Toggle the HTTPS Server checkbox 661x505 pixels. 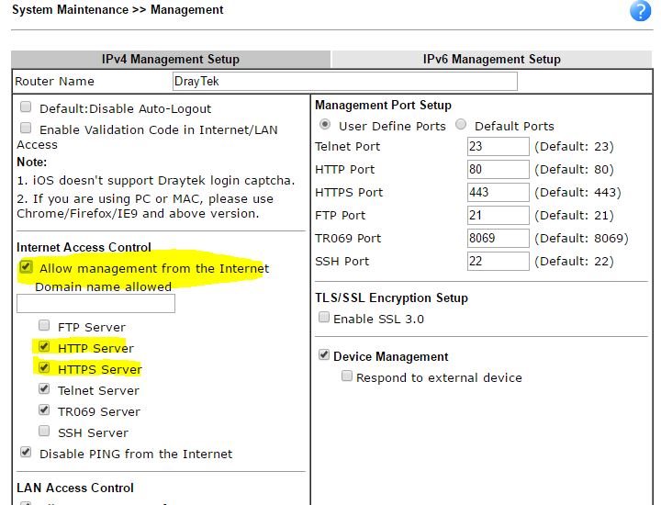click(44, 368)
